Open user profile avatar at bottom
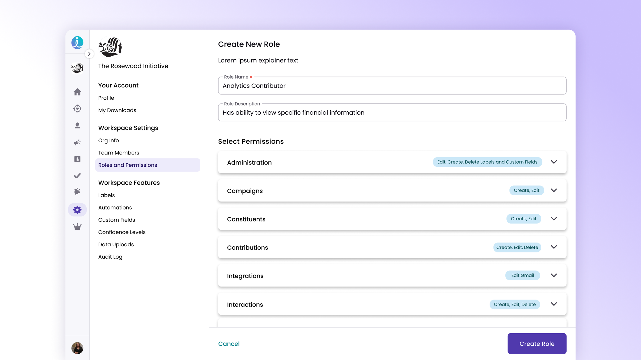 pyautogui.click(x=77, y=348)
